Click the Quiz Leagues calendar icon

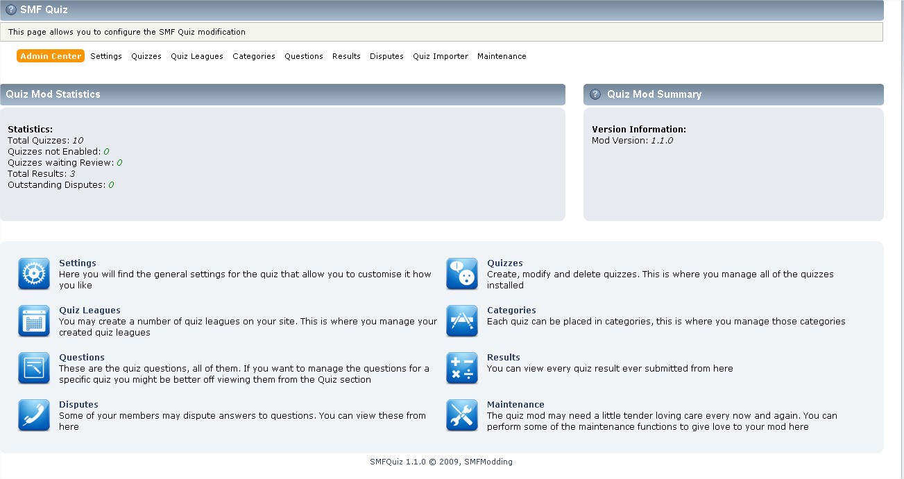[34, 321]
